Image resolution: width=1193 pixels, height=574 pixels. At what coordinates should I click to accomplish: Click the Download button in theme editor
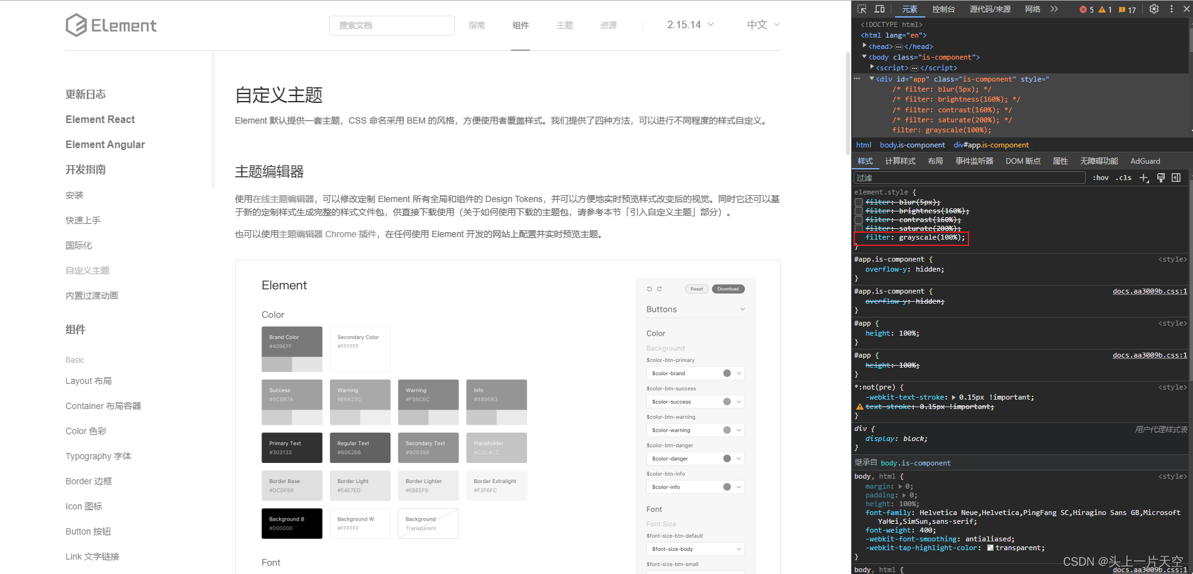tap(728, 289)
